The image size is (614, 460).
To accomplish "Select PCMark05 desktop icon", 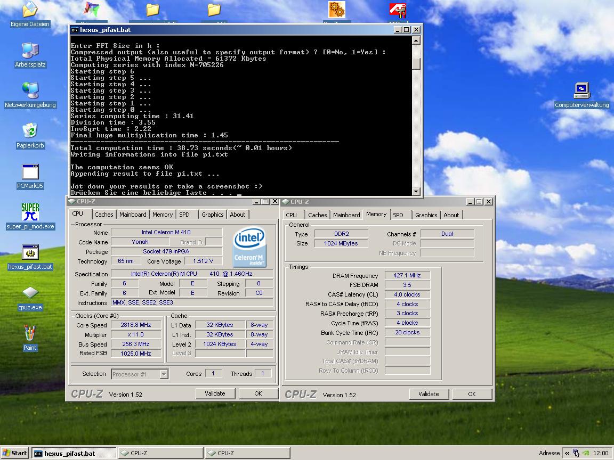I will 30,176.
